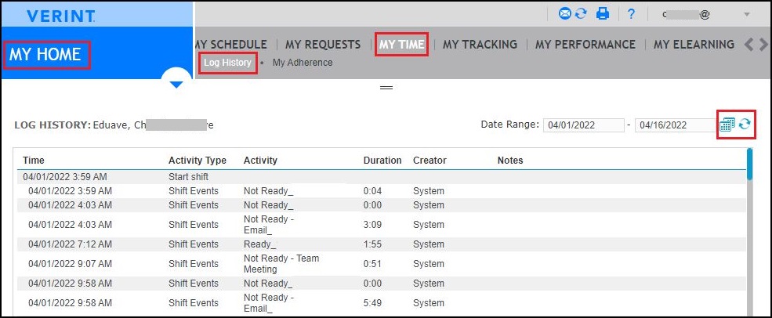Click the Verint logo
Viewport: 772px width, 318px height.
60,16
